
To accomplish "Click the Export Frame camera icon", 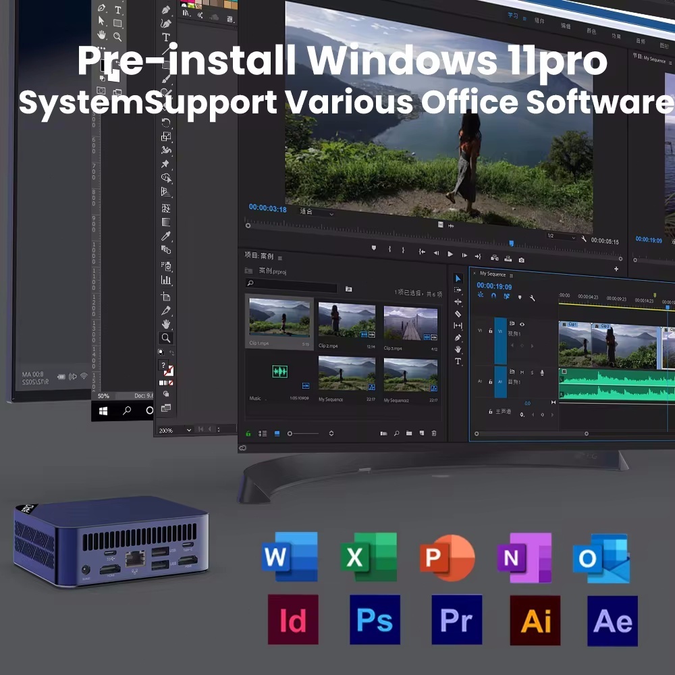I will click(x=521, y=259).
